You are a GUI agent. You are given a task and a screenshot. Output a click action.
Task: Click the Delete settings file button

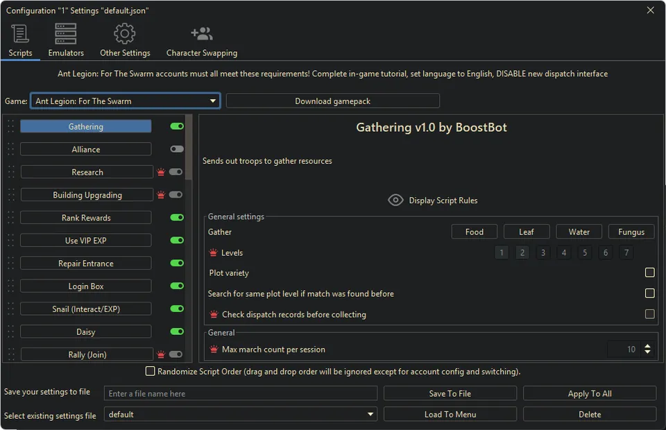(590, 414)
